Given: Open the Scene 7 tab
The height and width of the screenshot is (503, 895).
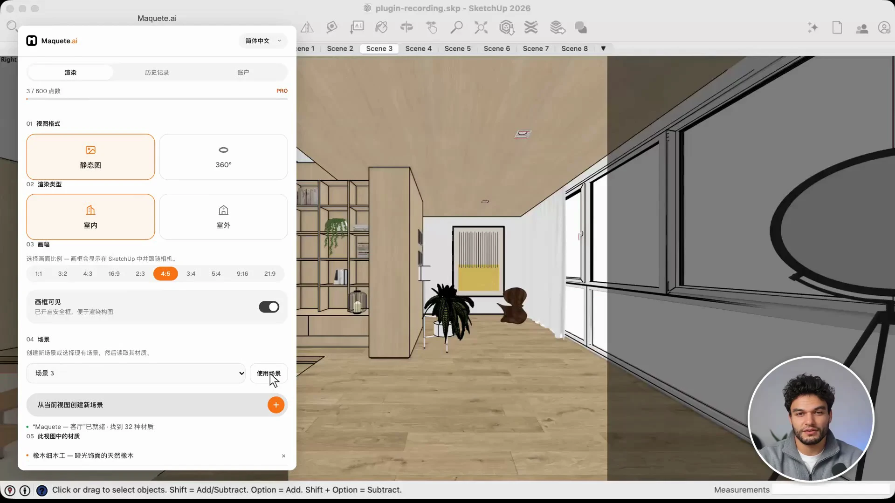Looking at the screenshot, I should point(536,48).
